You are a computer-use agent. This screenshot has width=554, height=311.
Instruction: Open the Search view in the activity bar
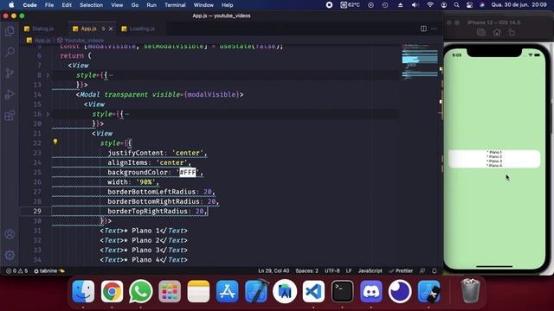click(x=10, y=52)
